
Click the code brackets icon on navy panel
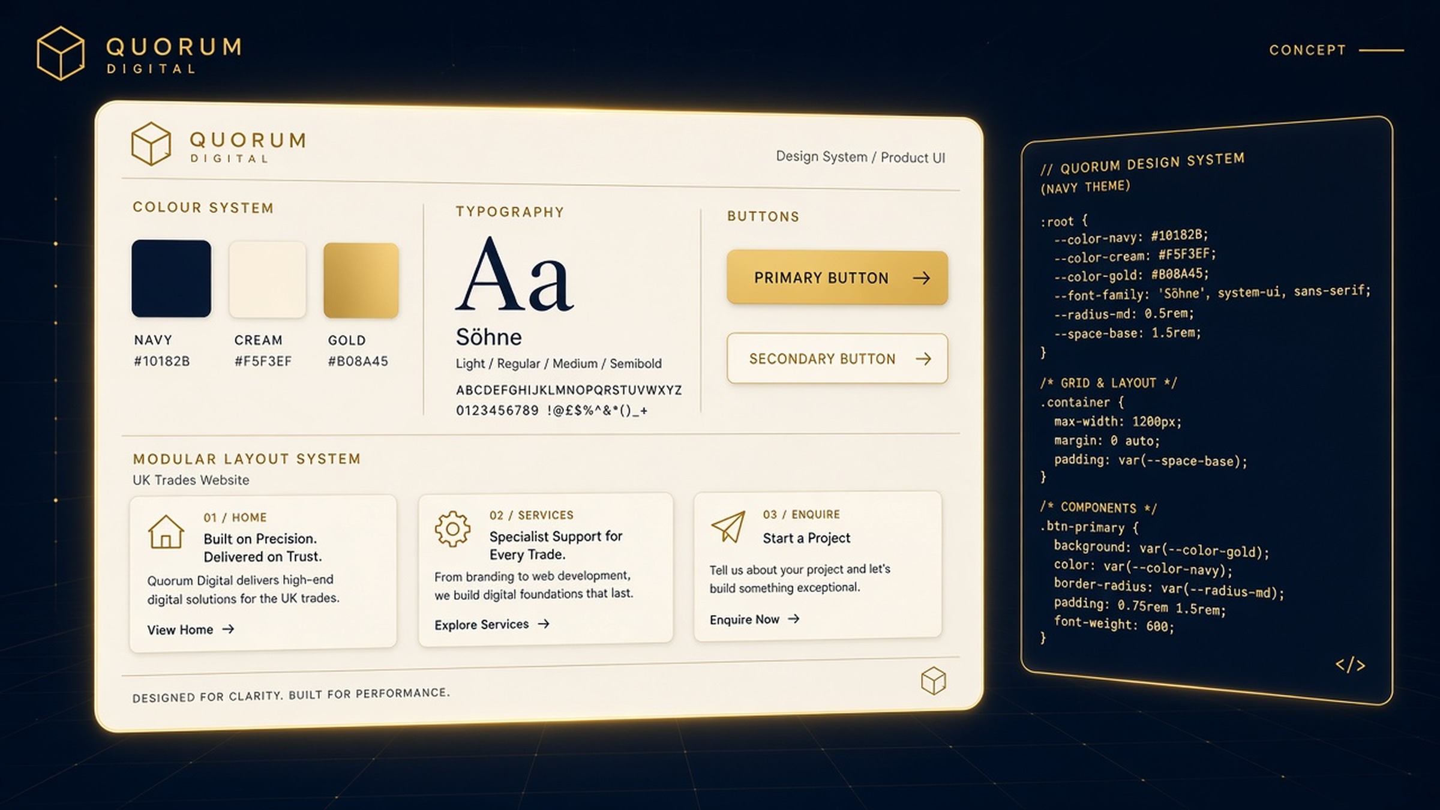tap(1351, 665)
